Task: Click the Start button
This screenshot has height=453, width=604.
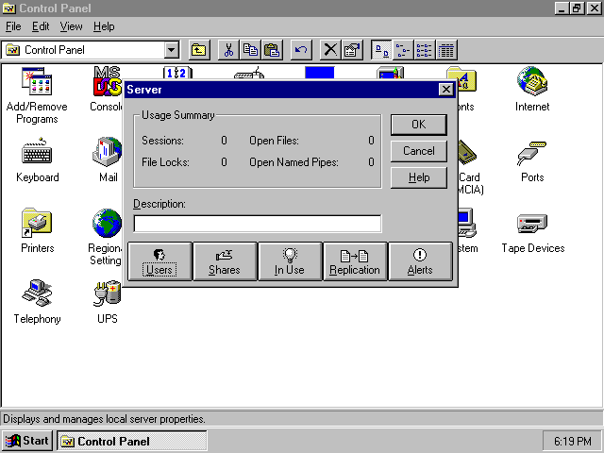Action: click(27, 441)
